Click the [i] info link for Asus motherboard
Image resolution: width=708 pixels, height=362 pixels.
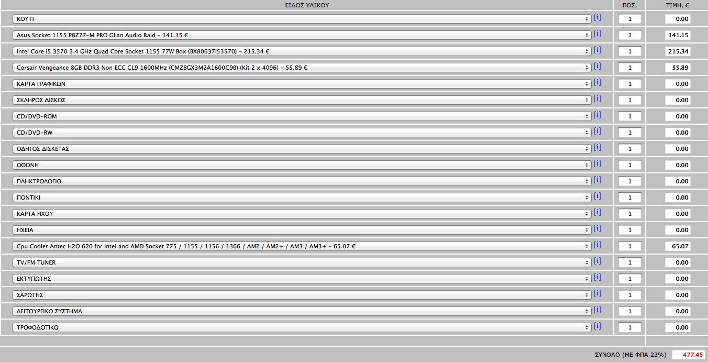pos(598,34)
